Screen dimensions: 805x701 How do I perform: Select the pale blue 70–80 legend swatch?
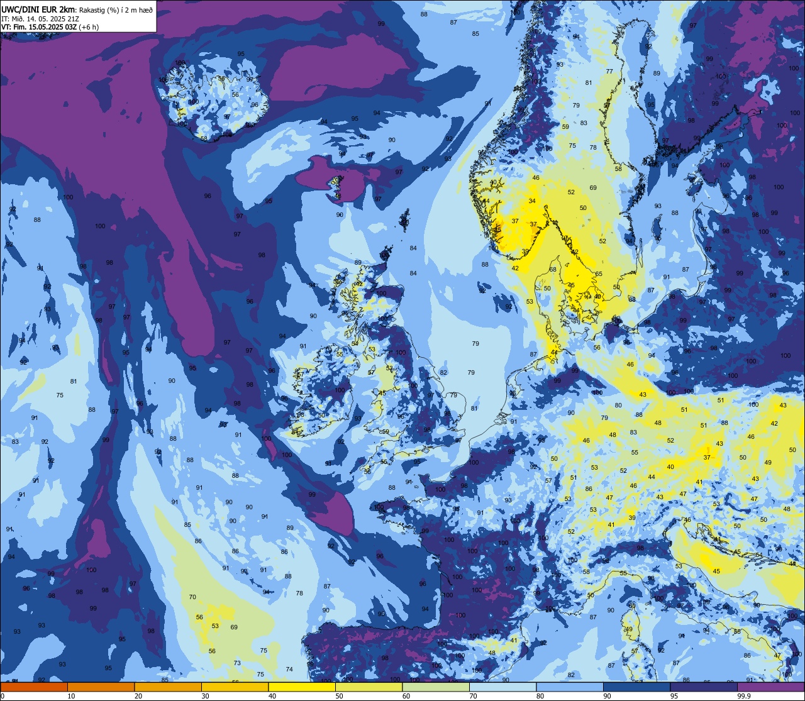pyautogui.click(x=502, y=687)
